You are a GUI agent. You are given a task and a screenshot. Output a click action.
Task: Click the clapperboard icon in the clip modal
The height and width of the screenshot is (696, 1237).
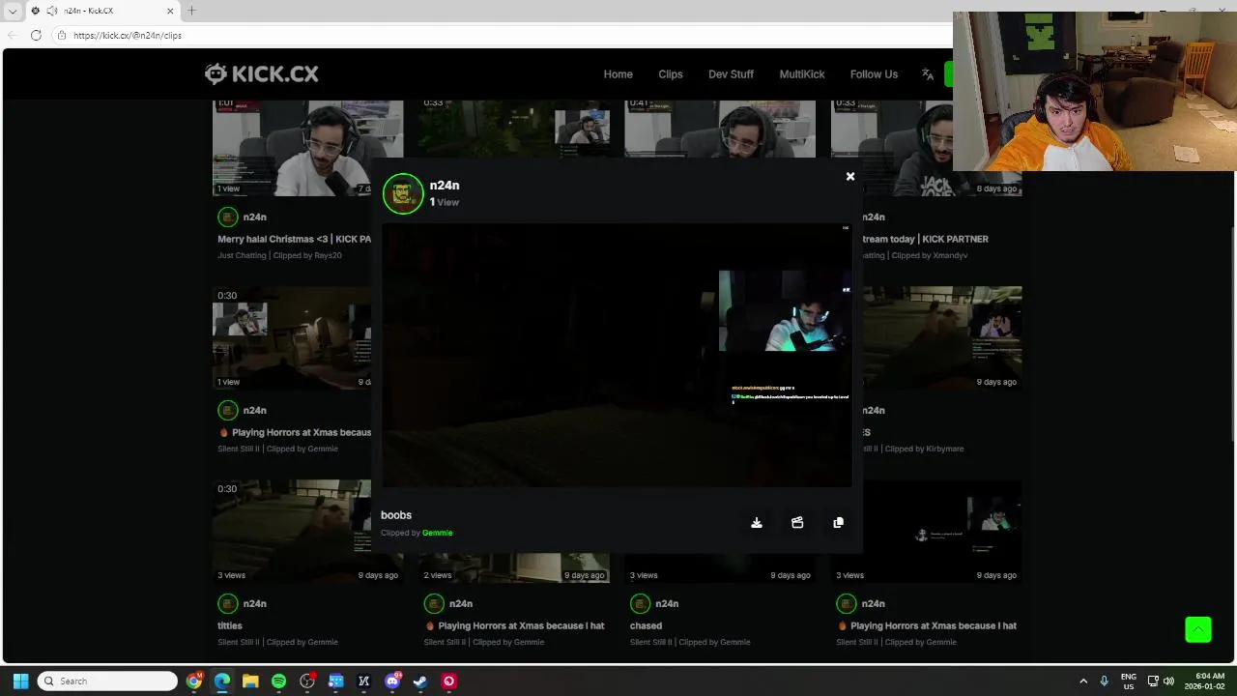point(797,523)
